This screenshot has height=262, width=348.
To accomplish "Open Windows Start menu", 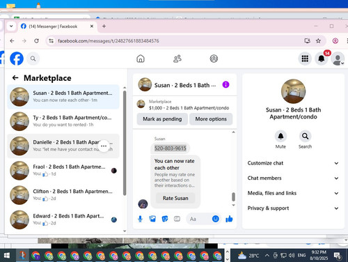I will [x=7, y=256].
